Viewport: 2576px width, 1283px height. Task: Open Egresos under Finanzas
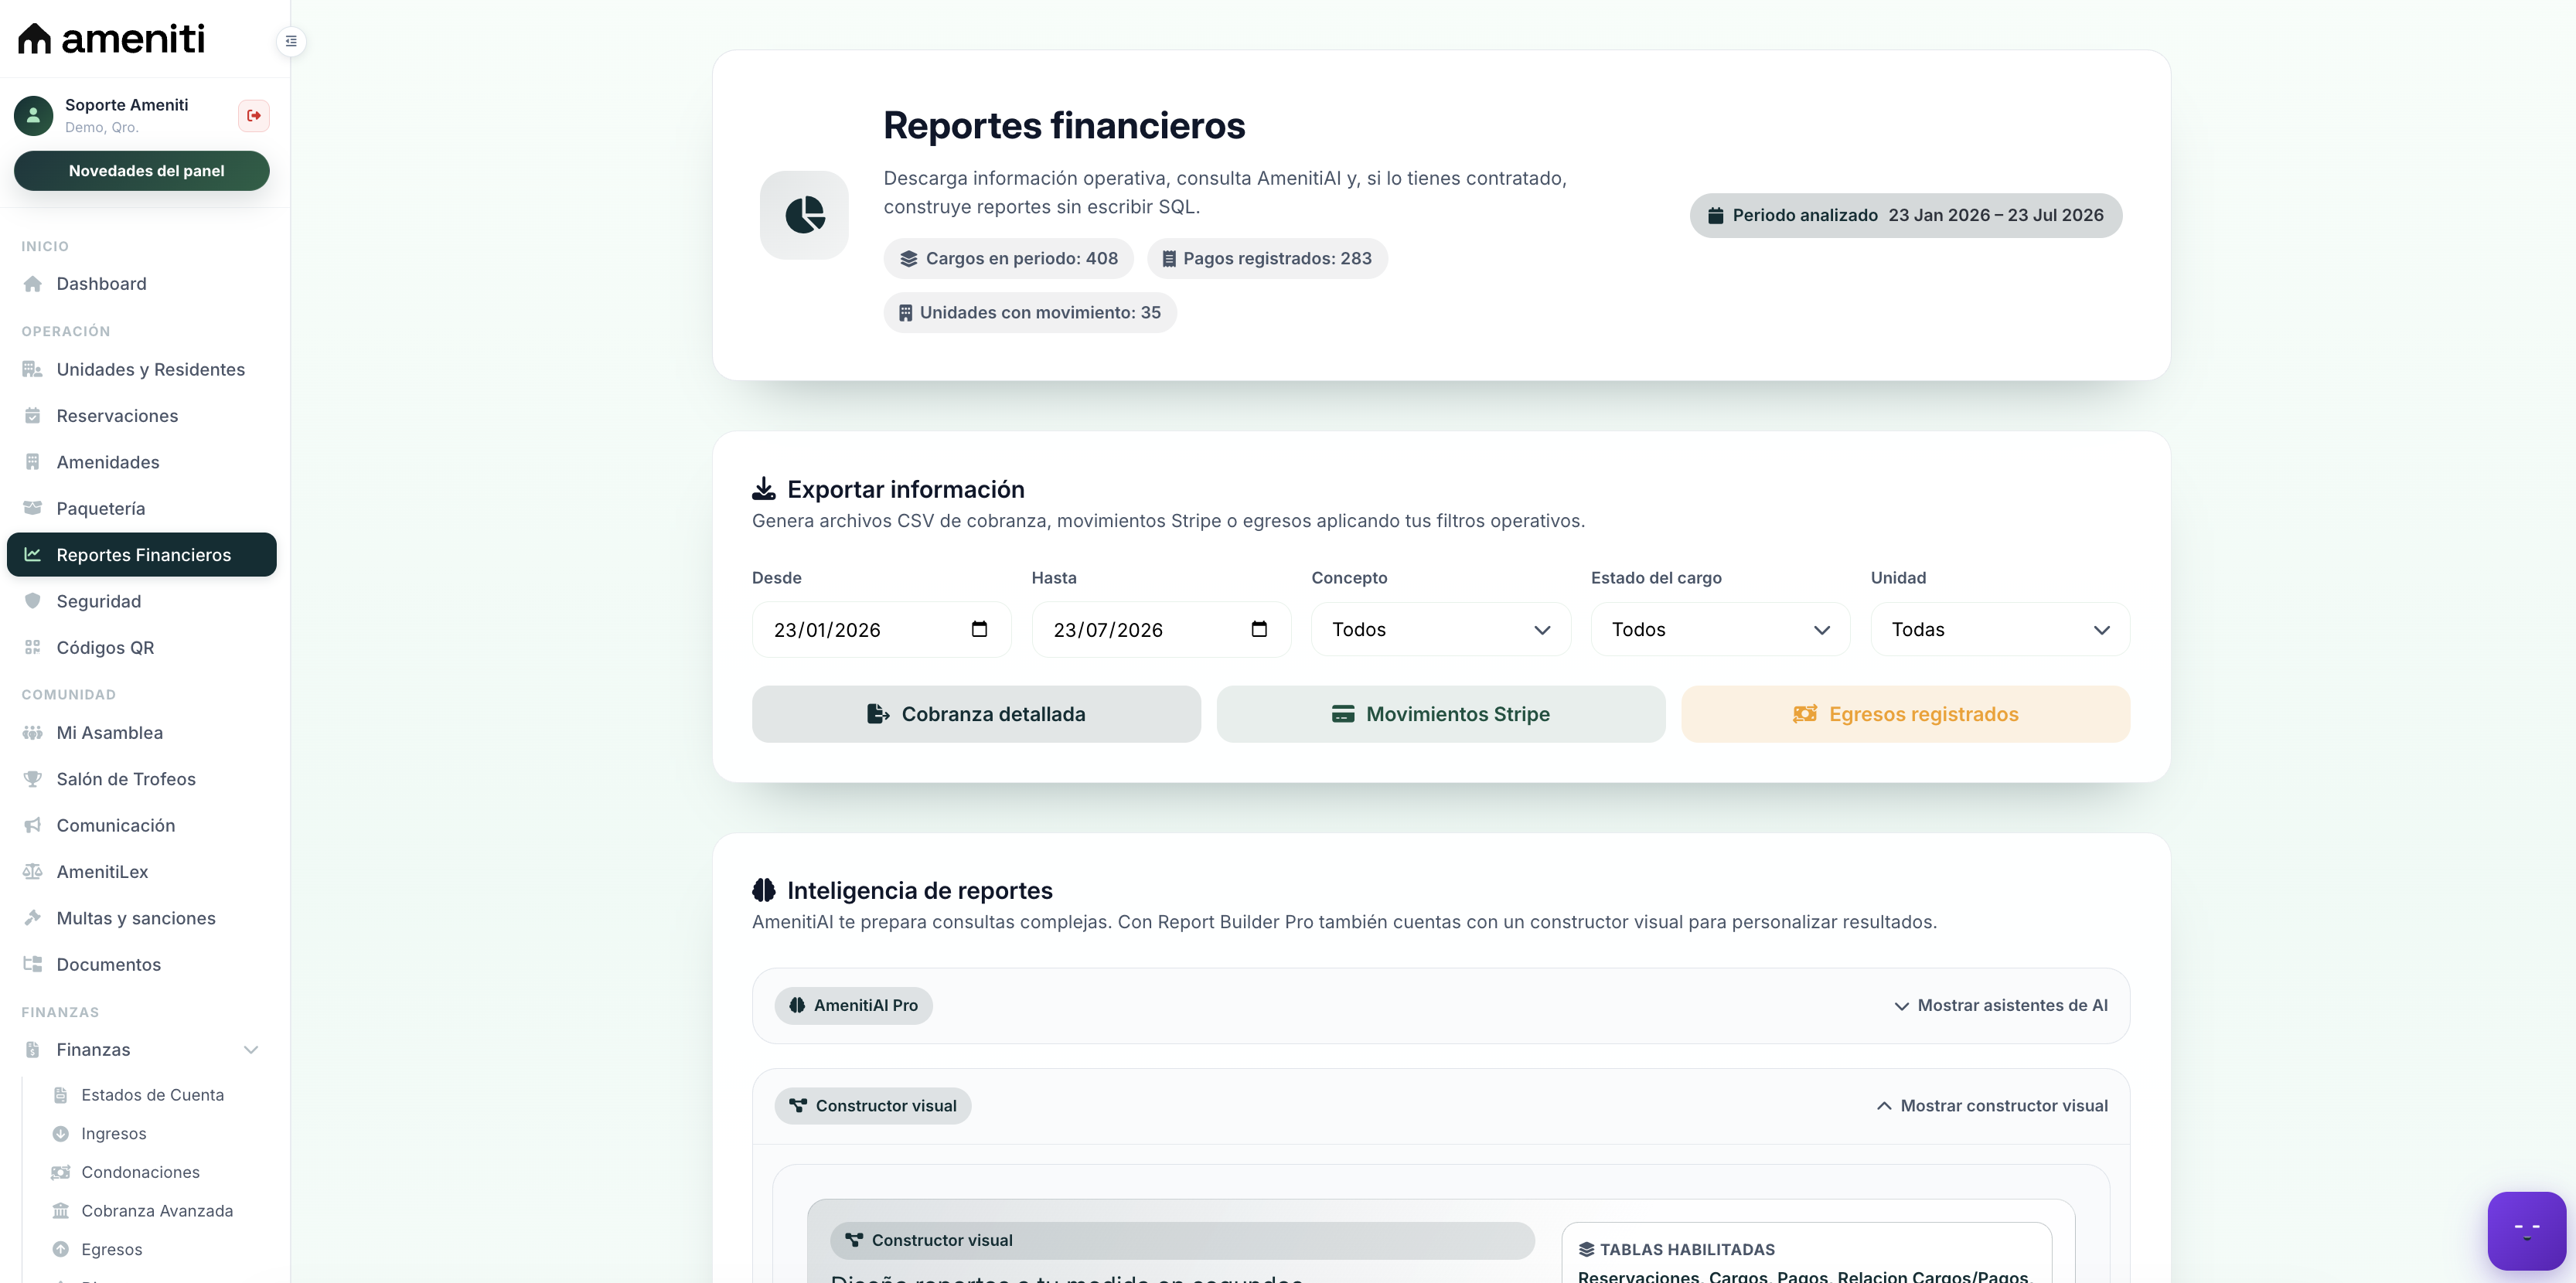pyautogui.click(x=112, y=1250)
